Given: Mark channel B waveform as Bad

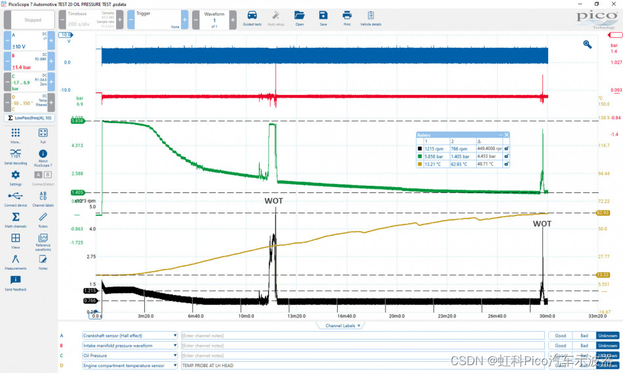Looking at the screenshot, I should pos(584,346).
